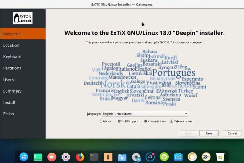Select the Welcome step in sidebar
The width and height of the screenshot is (244, 163).
[x=23, y=34]
